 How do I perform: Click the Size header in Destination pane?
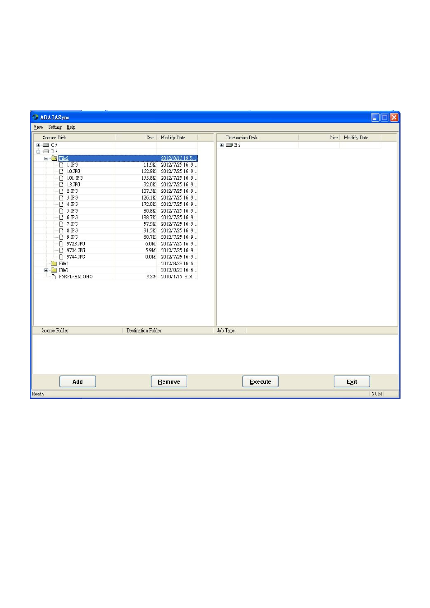tap(319, 137)
